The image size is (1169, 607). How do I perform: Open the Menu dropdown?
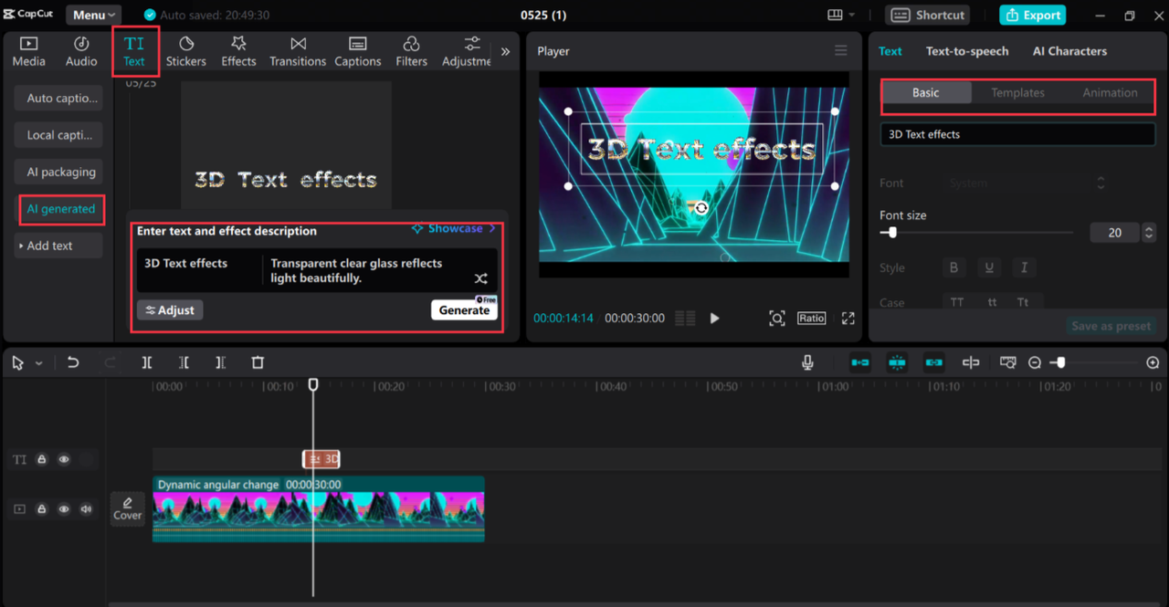coord(94,15)
